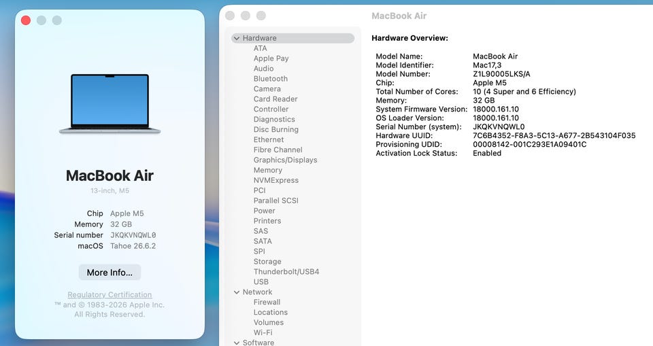Select Bluetooth in the sidebar

[270, 79]
